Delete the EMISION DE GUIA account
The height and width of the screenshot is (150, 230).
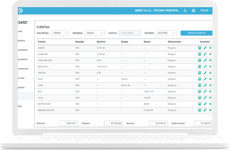tap(210, 110)
